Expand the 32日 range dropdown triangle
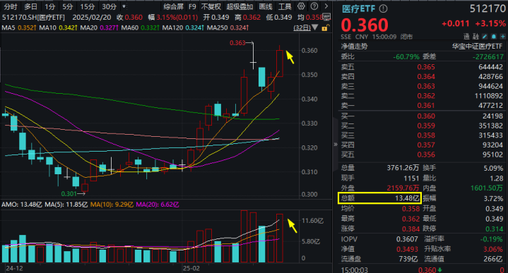This screenshot has width=508, height=273. tap(315, 28)
